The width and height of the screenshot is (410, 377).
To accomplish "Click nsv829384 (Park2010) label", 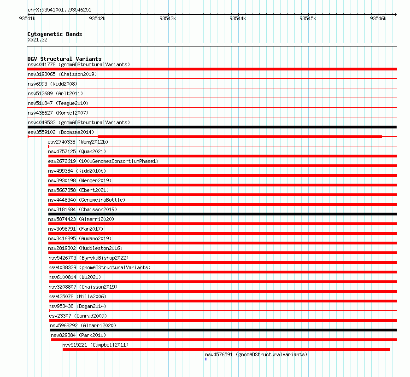I will click(78, 335).
